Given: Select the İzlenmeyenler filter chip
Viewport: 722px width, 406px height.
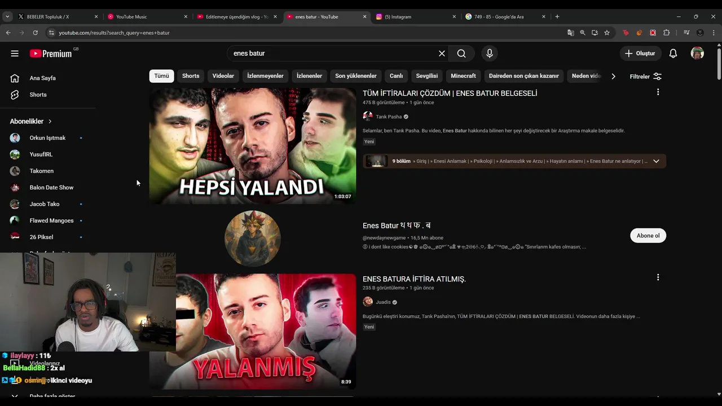Looking at the screenshot, I should [265, 76].
